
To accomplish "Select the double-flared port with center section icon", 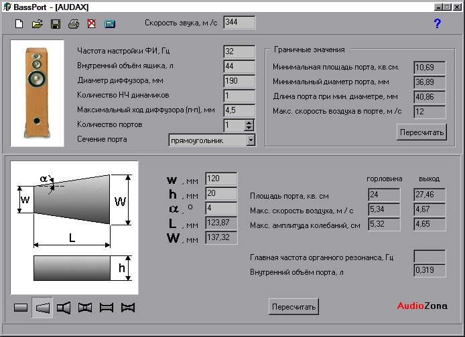I will tap(85, 308).
